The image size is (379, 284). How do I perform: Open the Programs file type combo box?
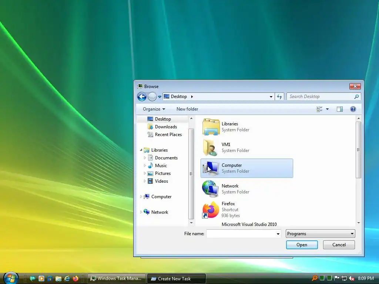(320, 234)
